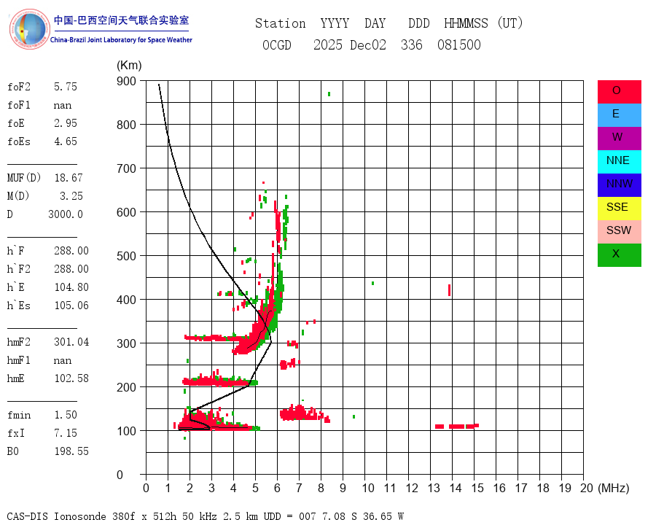Select the yellow SSE legend swatch
The width and height of the screenshot is (656, 525).
[619, 209]
